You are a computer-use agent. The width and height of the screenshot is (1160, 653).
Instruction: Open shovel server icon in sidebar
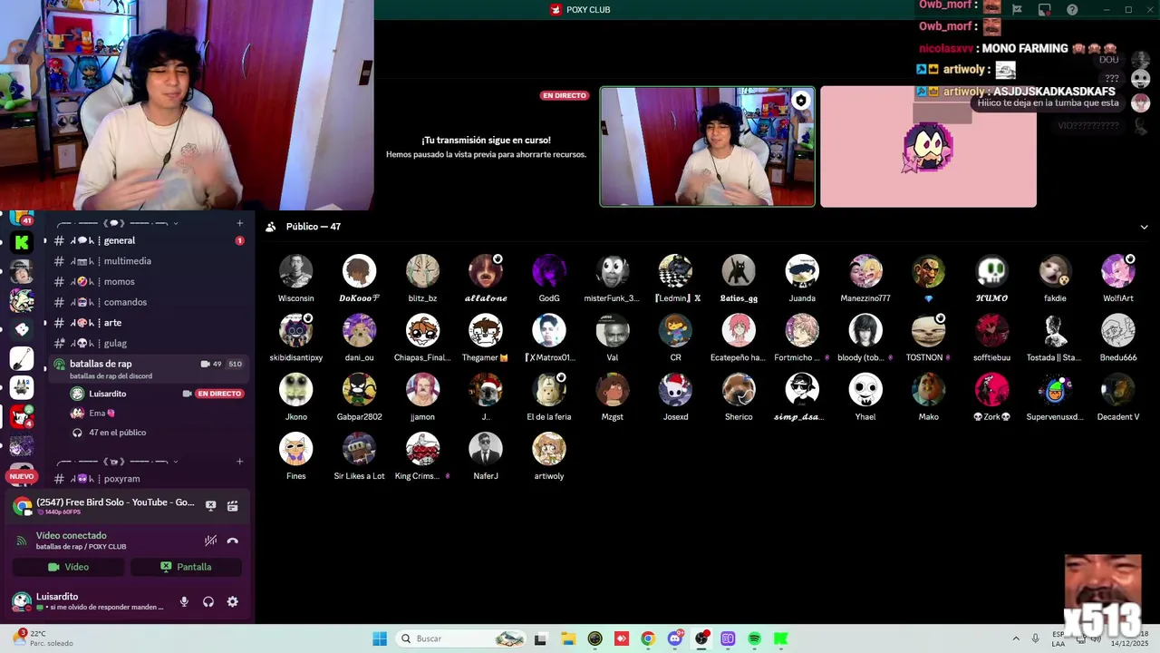22,358
